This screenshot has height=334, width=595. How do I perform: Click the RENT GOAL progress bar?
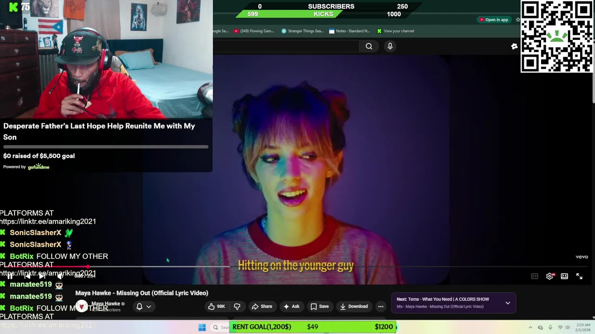coord(313,327)
